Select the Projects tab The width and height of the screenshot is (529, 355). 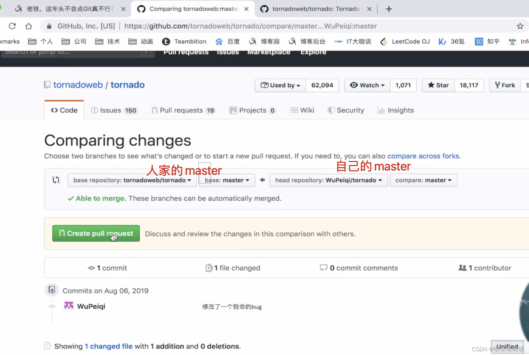253,110
